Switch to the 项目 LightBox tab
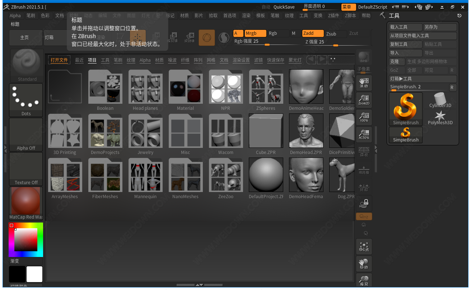The width and height of the screenshot is (471, 290). tap(92, 60)
